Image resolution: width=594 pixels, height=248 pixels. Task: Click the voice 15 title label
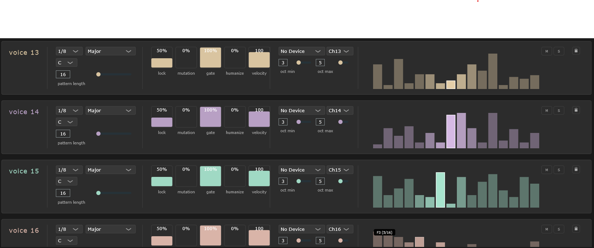[x=24, y=171]
